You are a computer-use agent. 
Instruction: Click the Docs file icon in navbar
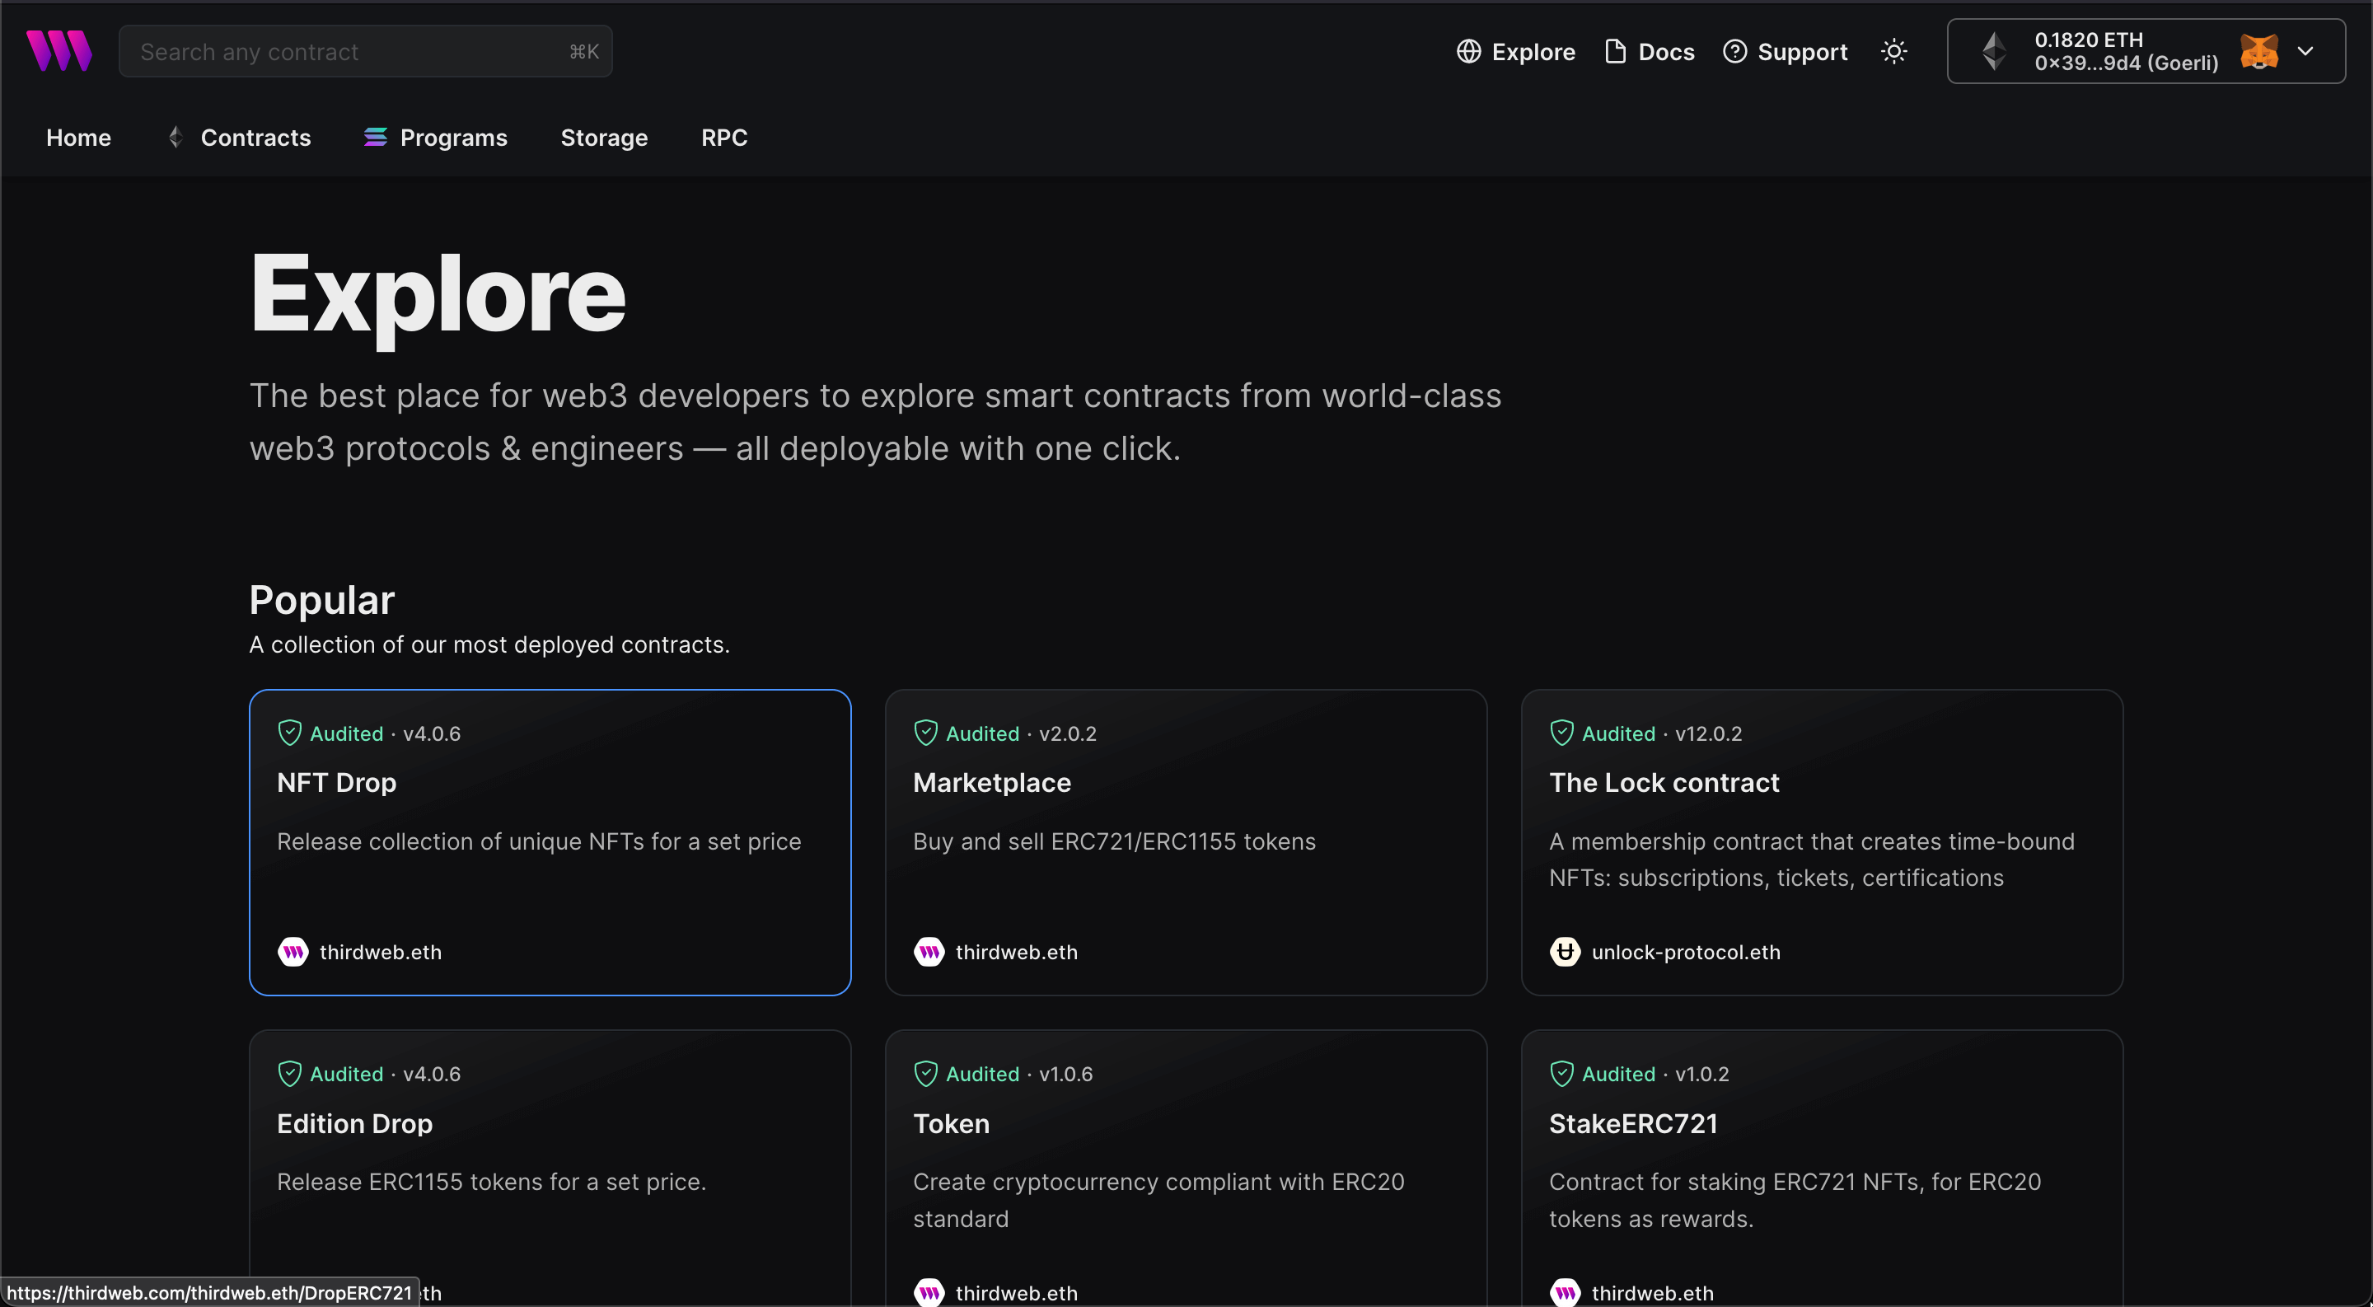point(1613,50)
